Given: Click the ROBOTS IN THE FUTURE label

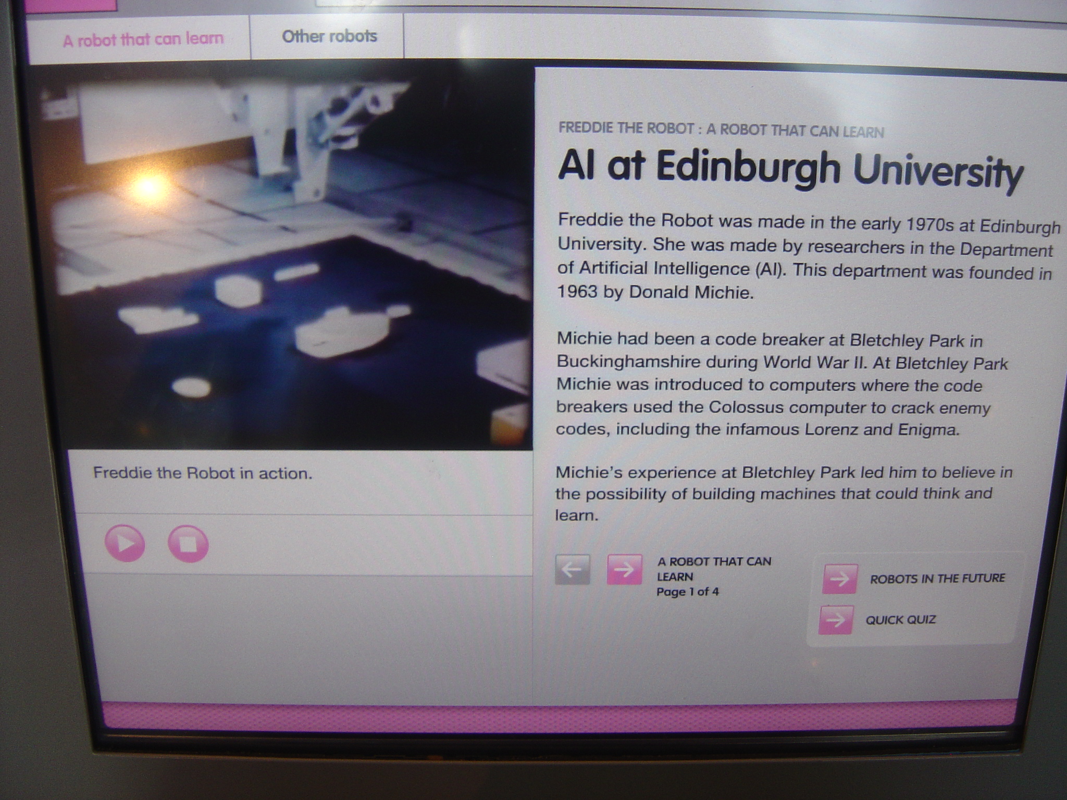Looking at the screenshot, I should pos(937,579).
